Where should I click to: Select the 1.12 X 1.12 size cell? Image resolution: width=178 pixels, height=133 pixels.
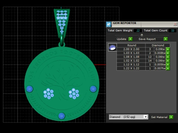131,65
